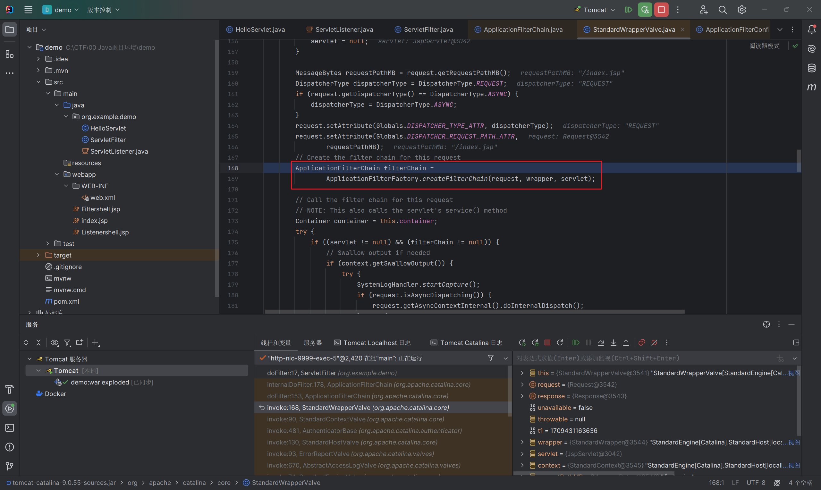This screenshot has width=821, height=490.
Task: Open the AI assistant spiral icon
Action: 811,49
